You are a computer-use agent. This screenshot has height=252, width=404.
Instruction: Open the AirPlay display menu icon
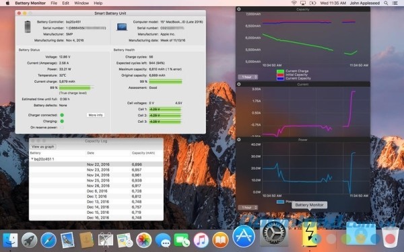point(303,3)
